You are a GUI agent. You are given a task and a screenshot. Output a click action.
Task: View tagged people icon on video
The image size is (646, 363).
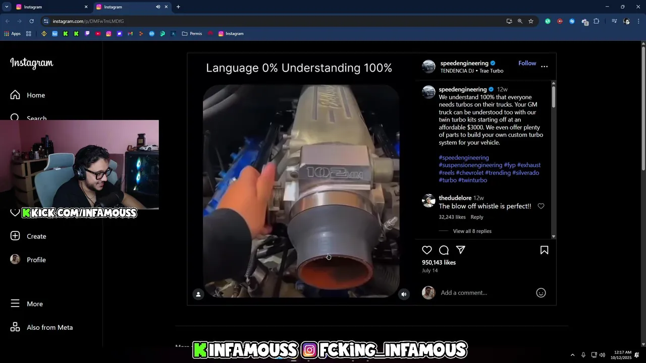198,294
